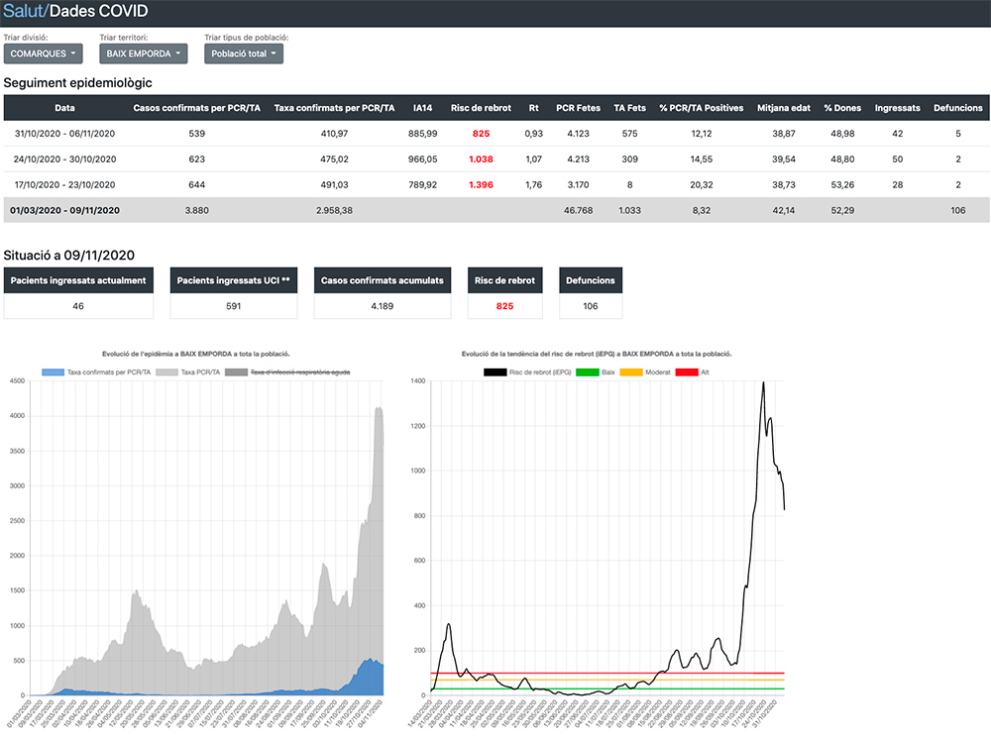Image resolution: width=991 pixels, height=741 pixels.
Task: Click the total rate value 2.958,38
Action: coord(334,210)
